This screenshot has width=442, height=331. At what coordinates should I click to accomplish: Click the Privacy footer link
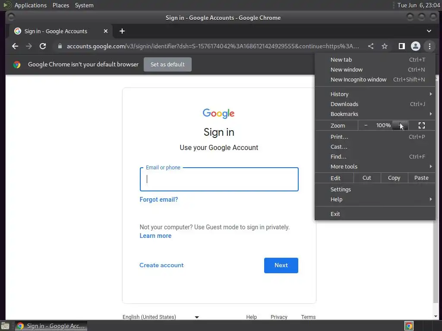tap(279, 317)
